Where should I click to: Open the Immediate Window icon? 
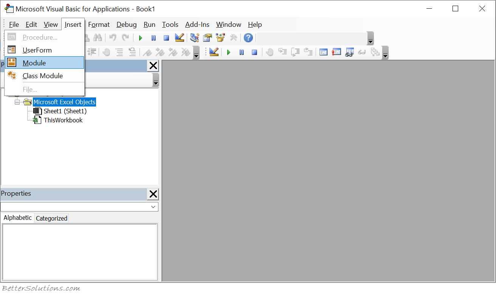click(336, 52)
